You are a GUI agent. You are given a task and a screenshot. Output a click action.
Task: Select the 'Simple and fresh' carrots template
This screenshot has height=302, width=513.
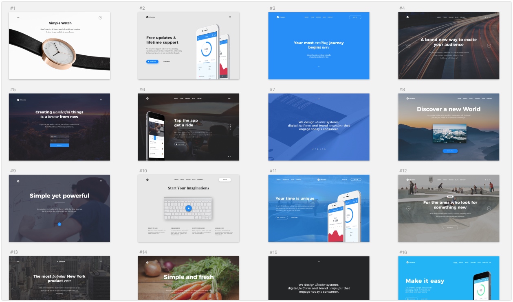pyautogui.click(x=189, y=278)
